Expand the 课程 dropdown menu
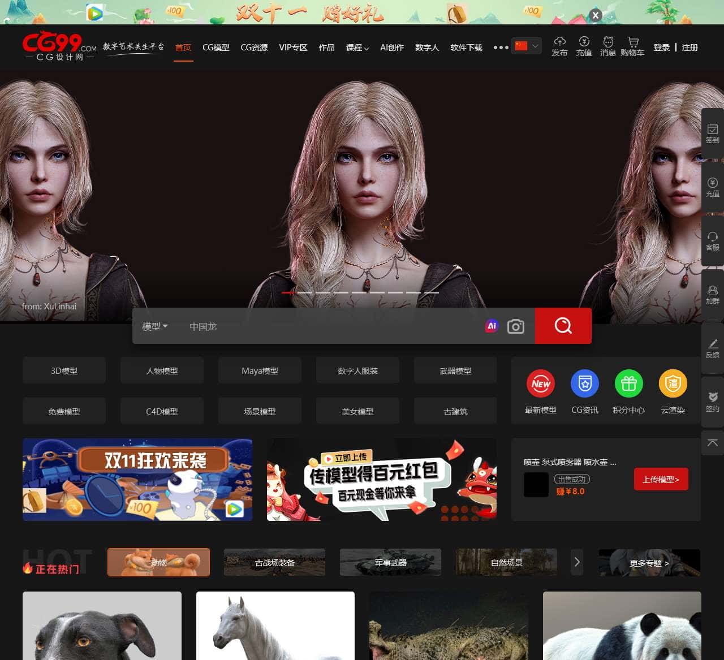Viewport: 724px width, 660px height. click(x=357, y=48)
